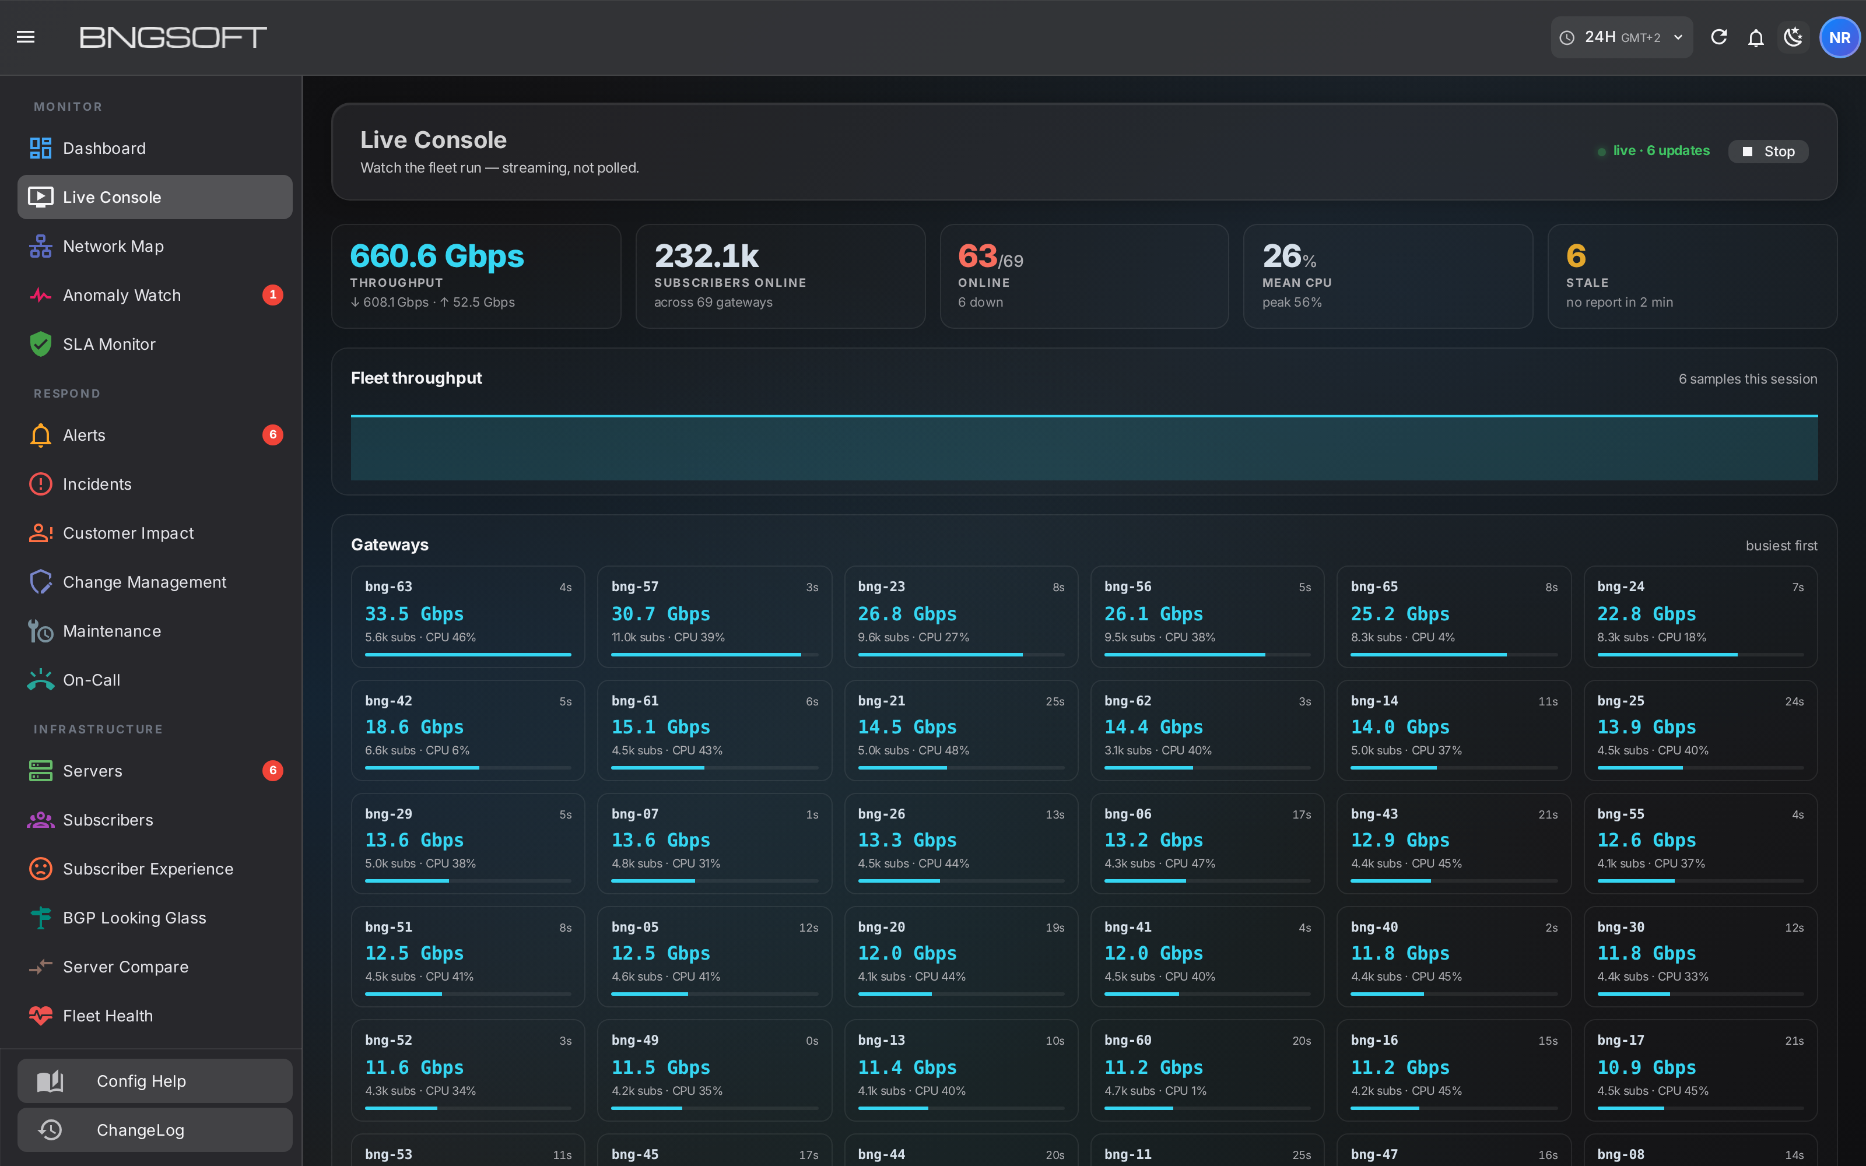Open Config Help
The height and width of the screenshot is (1166, 1866).
coord(155,1081)
